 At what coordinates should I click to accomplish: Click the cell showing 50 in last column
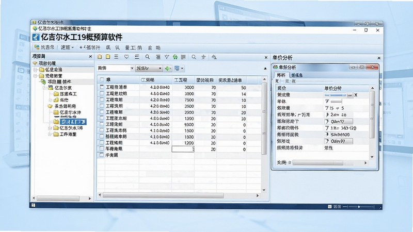pos(232,87)
